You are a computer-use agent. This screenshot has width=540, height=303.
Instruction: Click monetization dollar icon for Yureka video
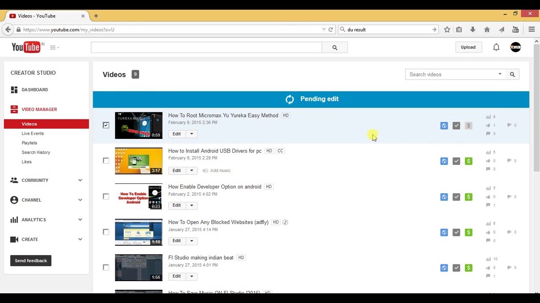tap(468, 125)
